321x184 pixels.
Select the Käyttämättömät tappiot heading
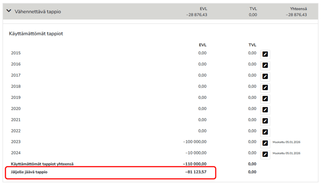tap(36, 34)
